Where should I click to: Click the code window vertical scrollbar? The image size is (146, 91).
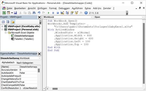(x=144, y=53)
